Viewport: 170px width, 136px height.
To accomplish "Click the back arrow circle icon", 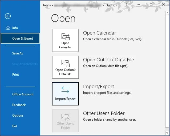I will point(8,16).
